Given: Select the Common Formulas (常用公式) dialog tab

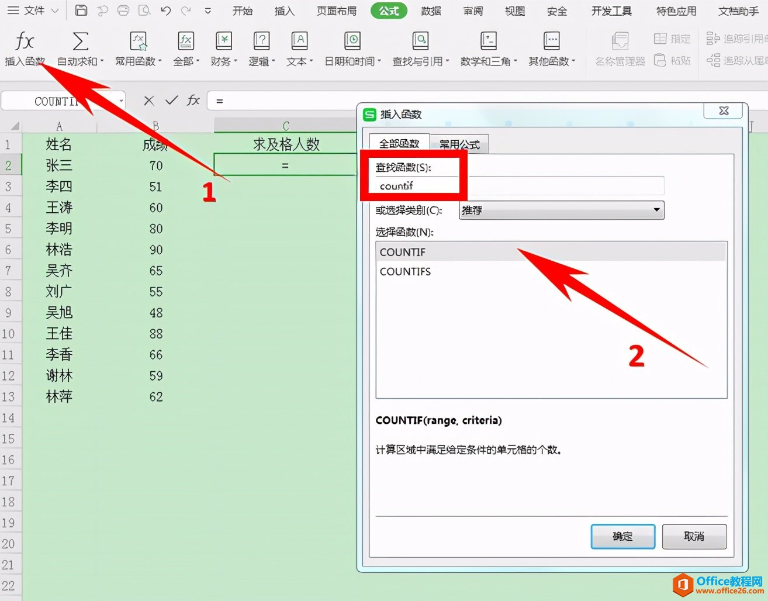Looking at the screenshot, I should (459, 144).
